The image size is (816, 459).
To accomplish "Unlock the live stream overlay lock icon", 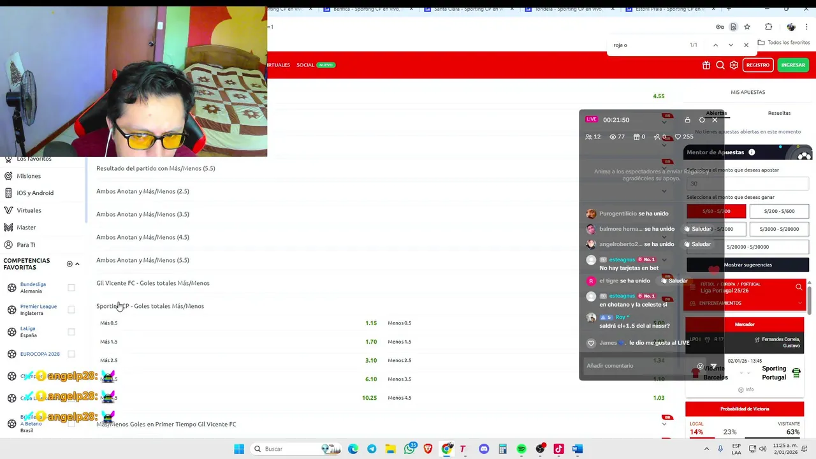I will click(x=687, y=120).
